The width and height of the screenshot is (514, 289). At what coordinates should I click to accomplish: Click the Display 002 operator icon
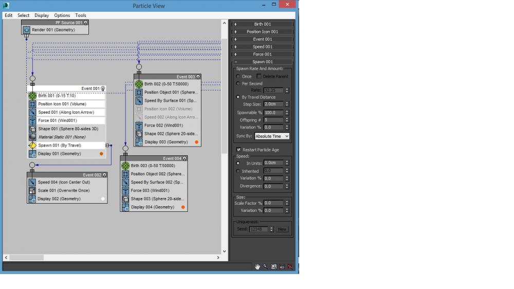32,199
